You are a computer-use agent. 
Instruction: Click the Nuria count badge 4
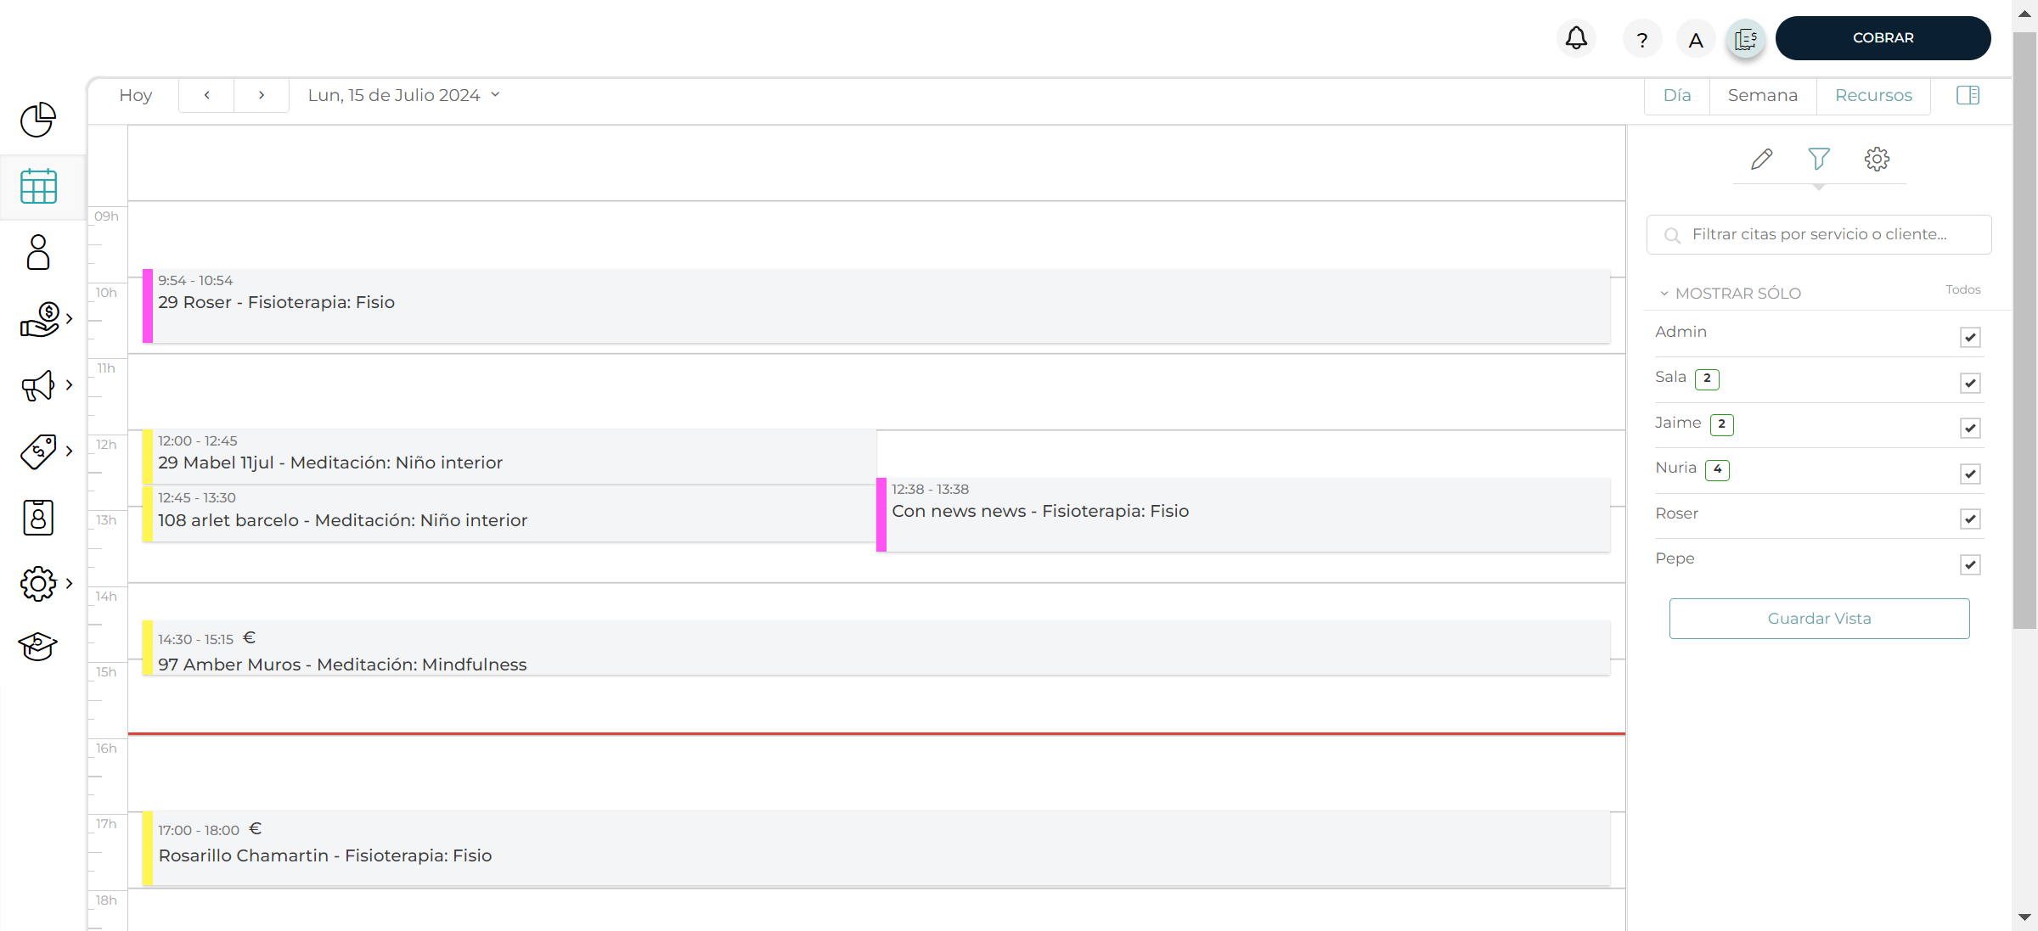[1717, 469]
